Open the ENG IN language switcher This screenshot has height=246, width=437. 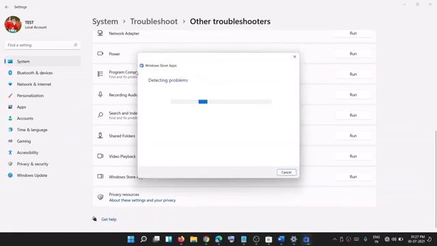[376, 239]
